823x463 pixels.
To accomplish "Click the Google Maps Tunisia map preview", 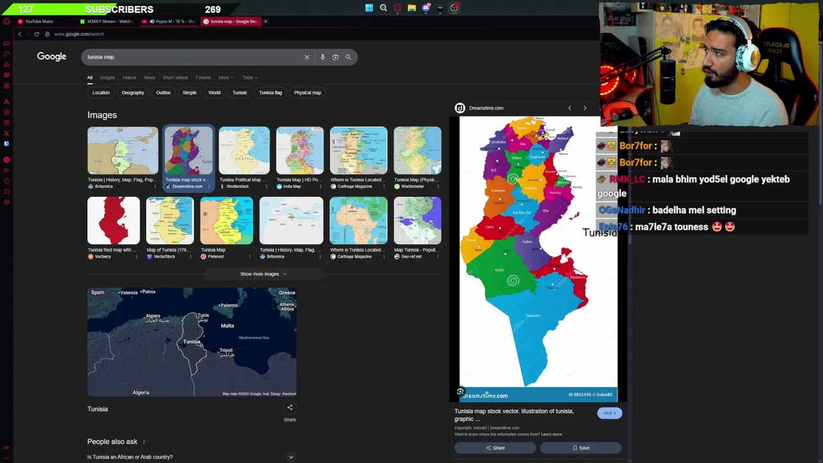I will (192, 342).
